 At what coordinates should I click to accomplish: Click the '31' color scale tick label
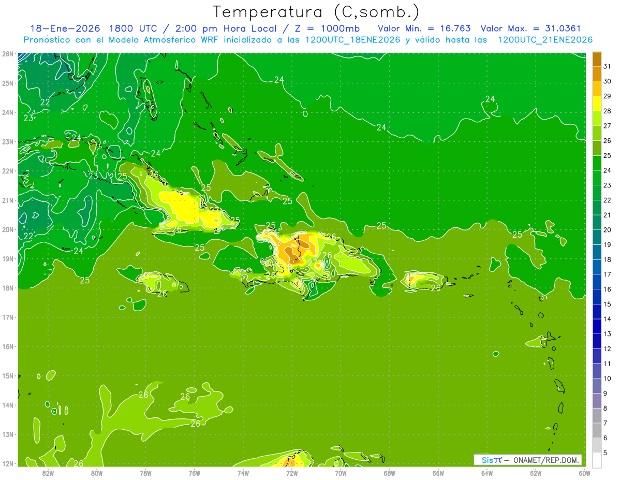pos(608,66)
